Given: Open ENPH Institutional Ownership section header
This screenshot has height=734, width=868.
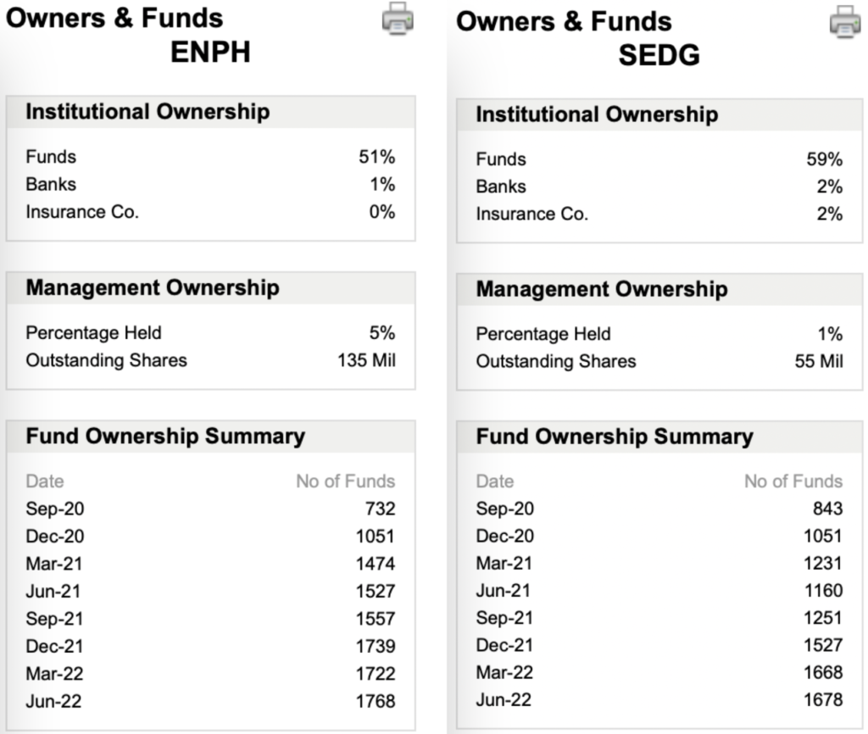Looking at the screenshot, I should click(210, 113).
